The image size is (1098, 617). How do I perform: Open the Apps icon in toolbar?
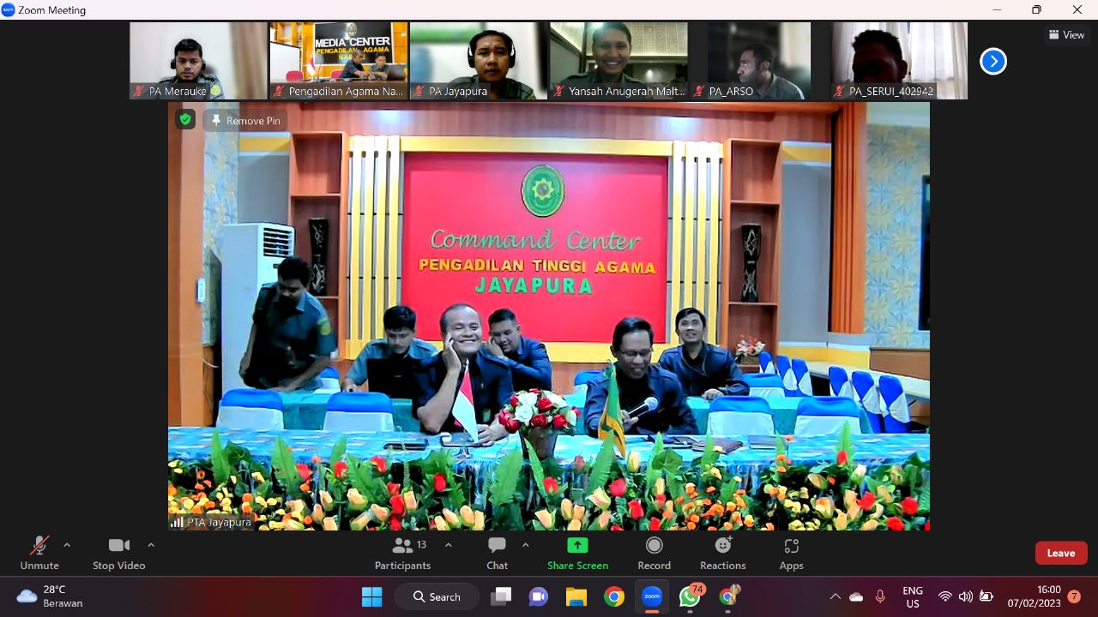791,546
